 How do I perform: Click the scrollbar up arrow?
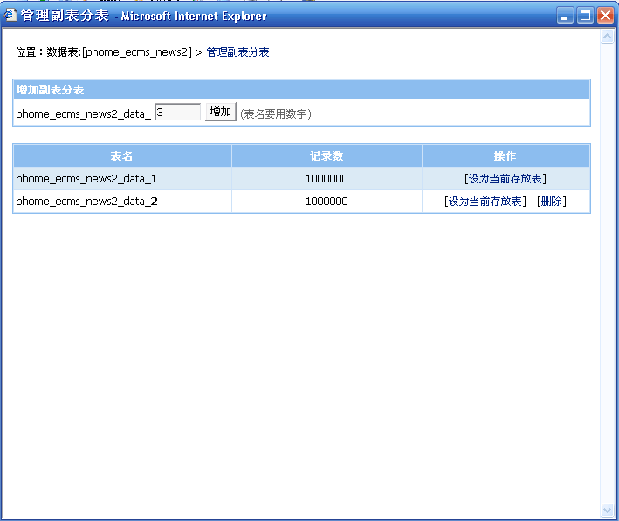[x=608, y=38]
